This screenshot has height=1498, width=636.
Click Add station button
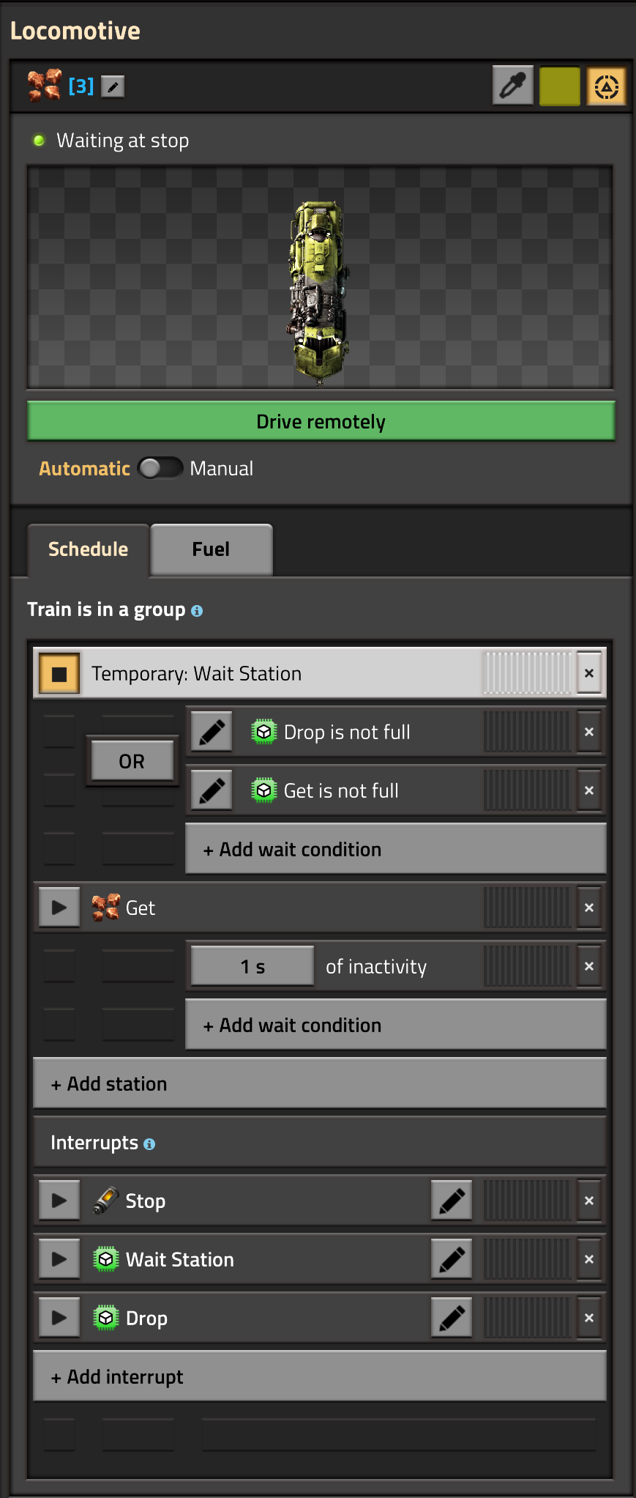point(320,1083)
